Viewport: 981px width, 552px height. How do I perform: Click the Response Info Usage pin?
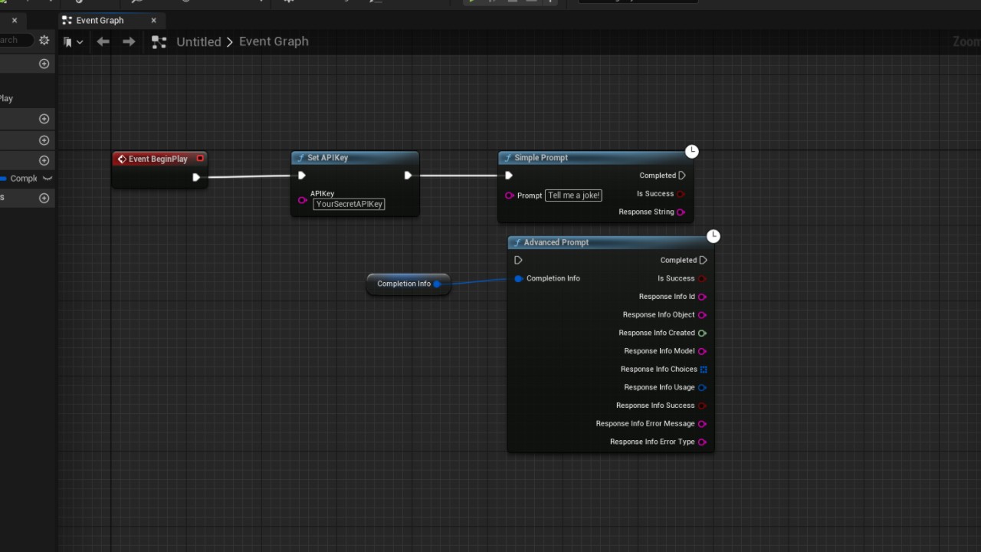pos(702,387)
